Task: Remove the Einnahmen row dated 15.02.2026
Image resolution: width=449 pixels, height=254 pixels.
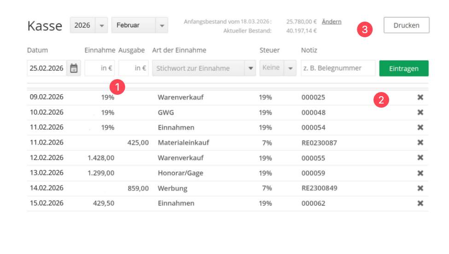Action: coord(420,203)
